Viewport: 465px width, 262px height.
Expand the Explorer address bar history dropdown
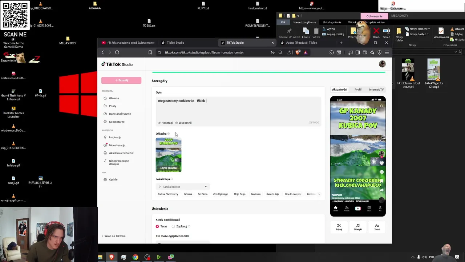[x=456, y=52]
